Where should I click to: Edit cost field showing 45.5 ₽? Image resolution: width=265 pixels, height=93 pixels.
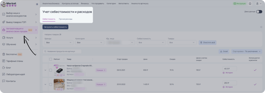coord(230,69)
